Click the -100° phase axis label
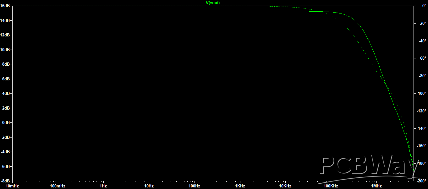The image size is (428, 189). [421, 93]
